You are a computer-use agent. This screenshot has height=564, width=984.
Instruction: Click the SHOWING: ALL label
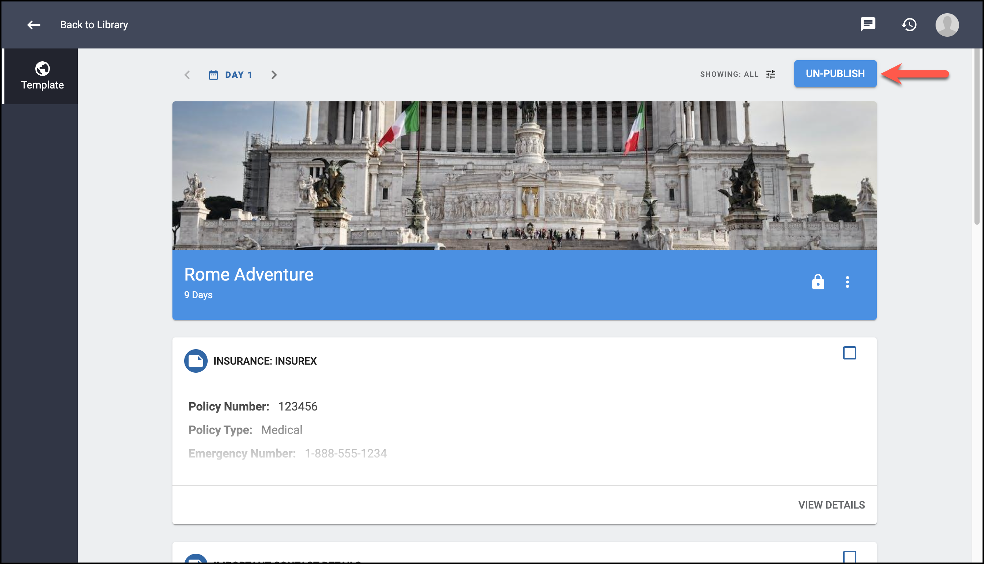[x=729, y=74]
